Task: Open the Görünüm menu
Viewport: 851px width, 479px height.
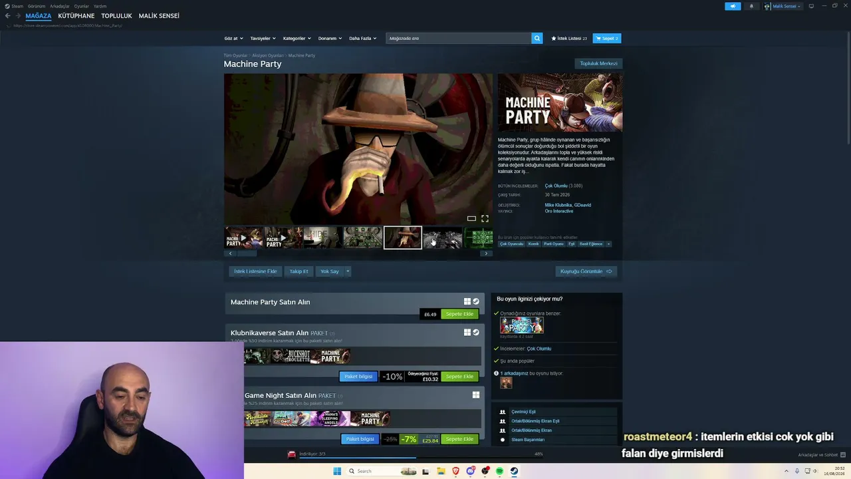Action: pyautogui.click(x=37, y=6)
